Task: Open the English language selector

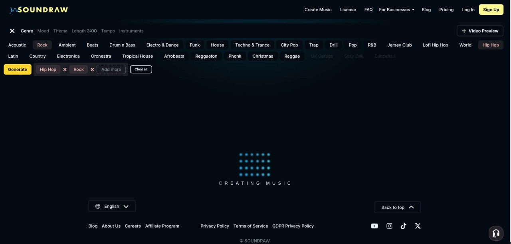Action: (x=112, y=206)
